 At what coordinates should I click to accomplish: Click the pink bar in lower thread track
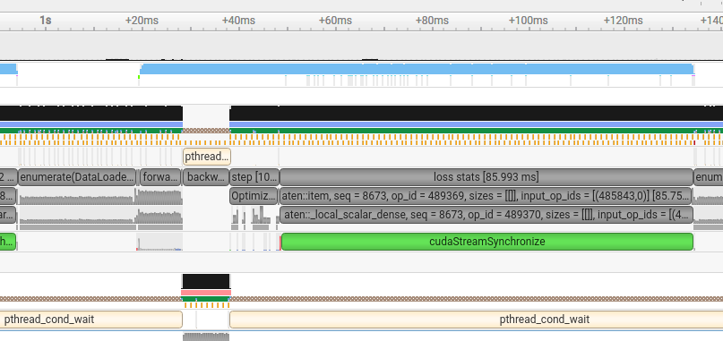tap(206, 293)
